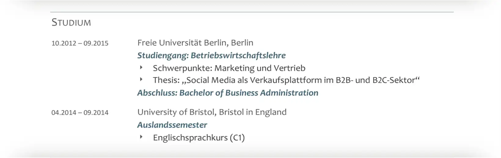The height and width of the screenshot is (158, 501).
Task: Click Englischsprachkurs (C1) text
Action: 199,138
